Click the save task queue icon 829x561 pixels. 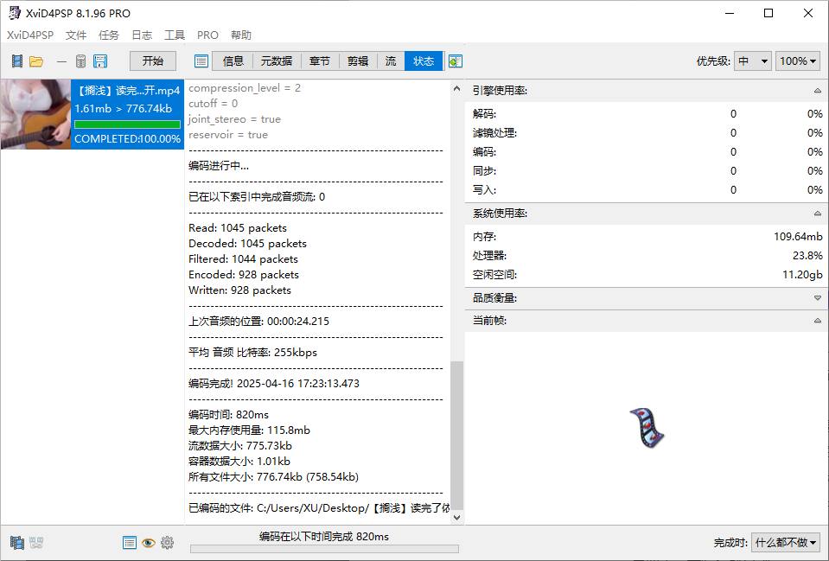[100, 61]
